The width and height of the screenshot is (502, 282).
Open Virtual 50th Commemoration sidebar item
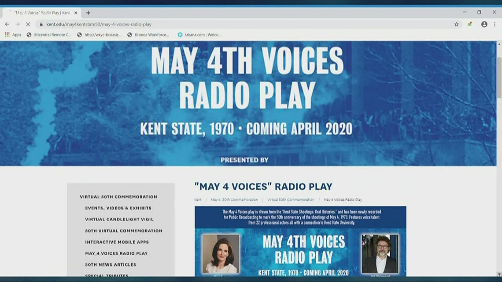(118, 197)
